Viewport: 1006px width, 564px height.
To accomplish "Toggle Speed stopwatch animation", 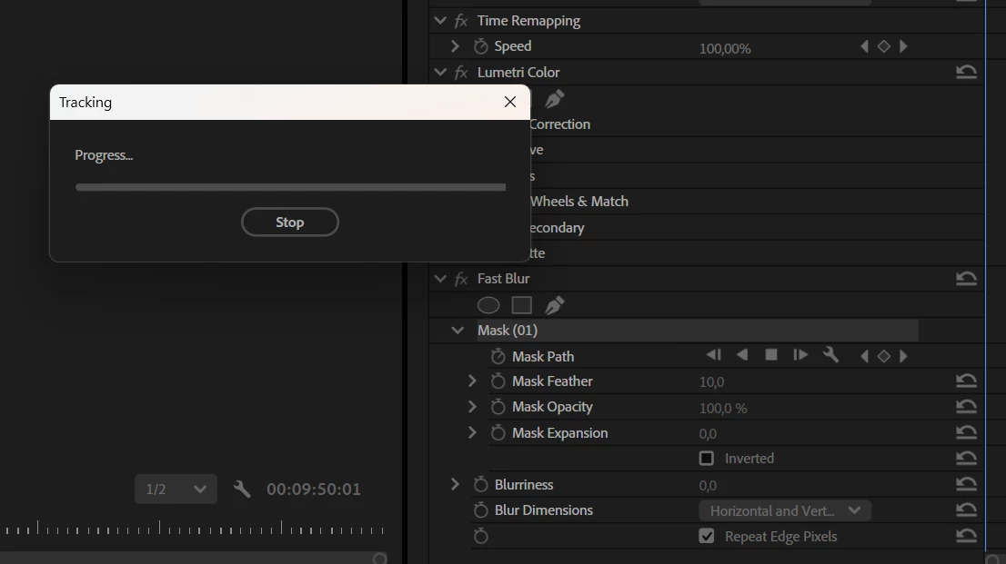I will 480,46.
